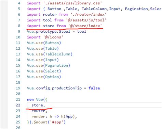
Task: Select line number 8 in the gutter
Action: click(x=19, y=26)
